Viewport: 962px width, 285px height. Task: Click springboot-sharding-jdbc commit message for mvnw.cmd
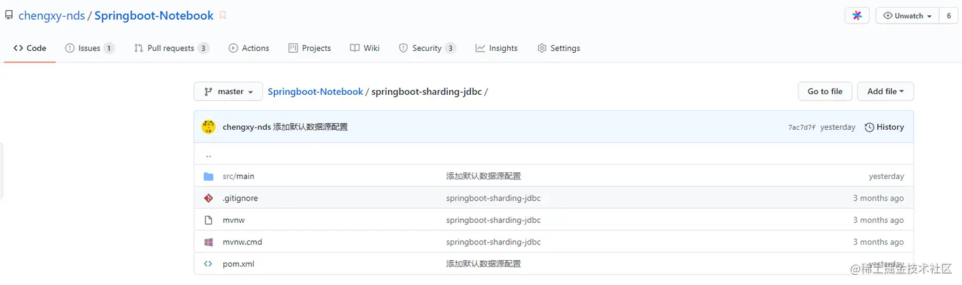point(494,242)
